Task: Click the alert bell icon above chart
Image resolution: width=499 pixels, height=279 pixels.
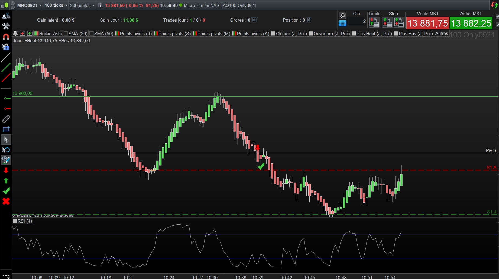Action: 15,33
